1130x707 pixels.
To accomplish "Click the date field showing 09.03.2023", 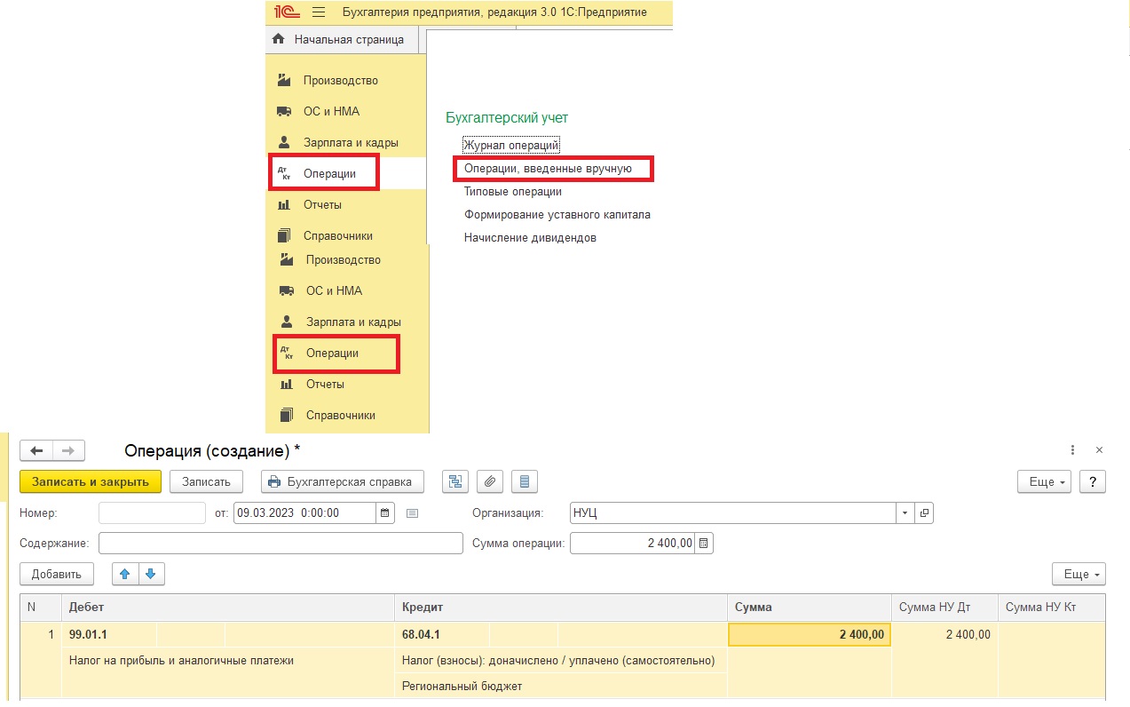I will (x=305, y=513).
